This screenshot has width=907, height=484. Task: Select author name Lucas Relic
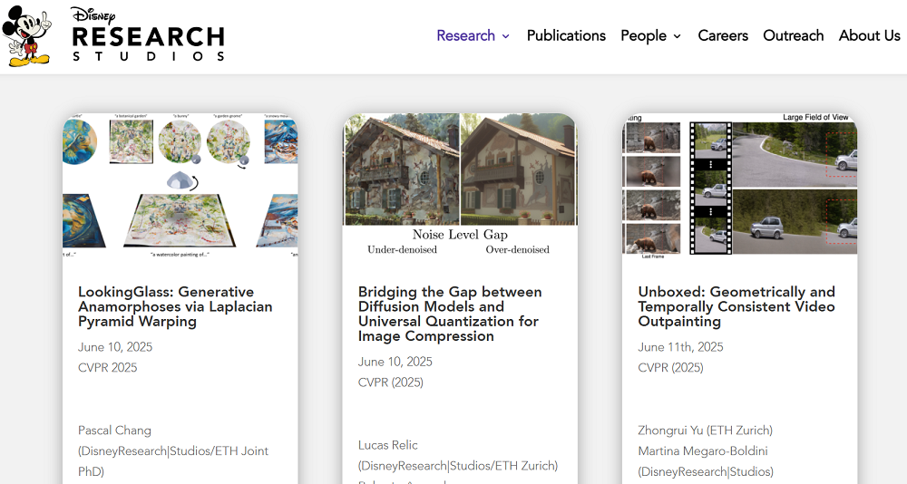pos(388,445)
